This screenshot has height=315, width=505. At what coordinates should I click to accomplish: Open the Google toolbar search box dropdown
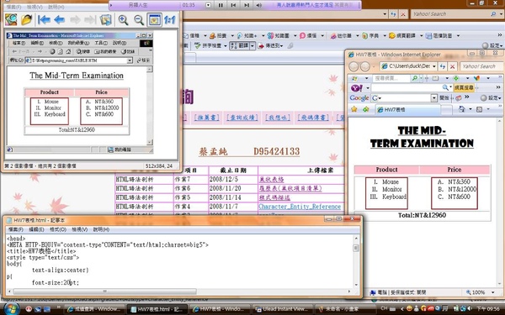(x=433, y=98)
